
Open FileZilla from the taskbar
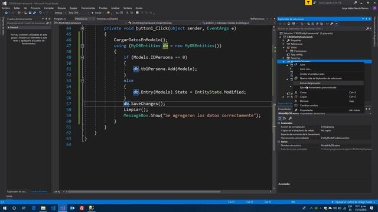coord(82,208)
